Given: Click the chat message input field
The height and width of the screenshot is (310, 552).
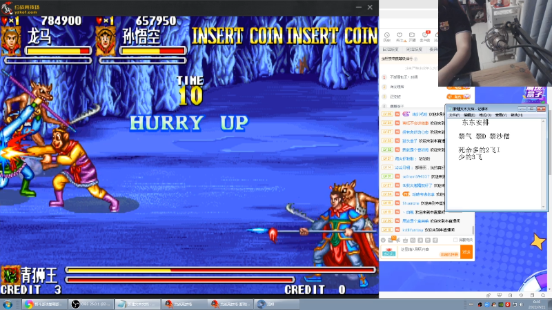Looking at the screenshot, I should coord(428,251).
